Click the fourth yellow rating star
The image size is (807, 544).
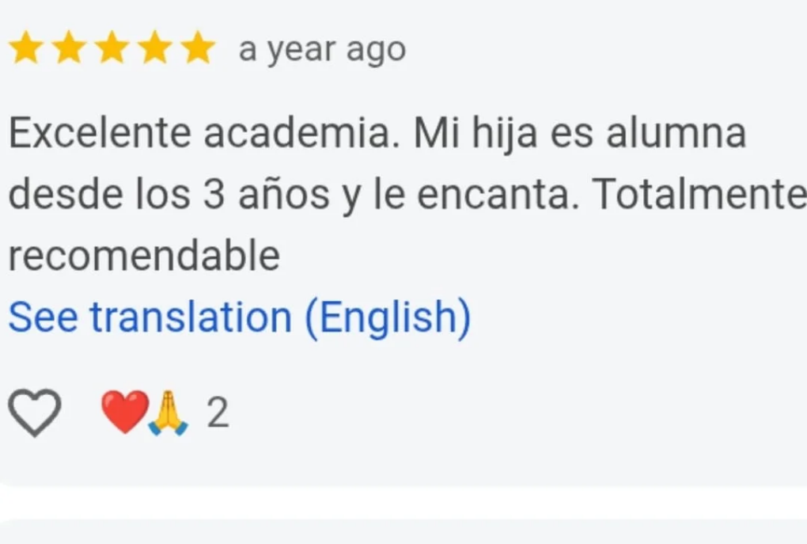[x=154, y=49]
